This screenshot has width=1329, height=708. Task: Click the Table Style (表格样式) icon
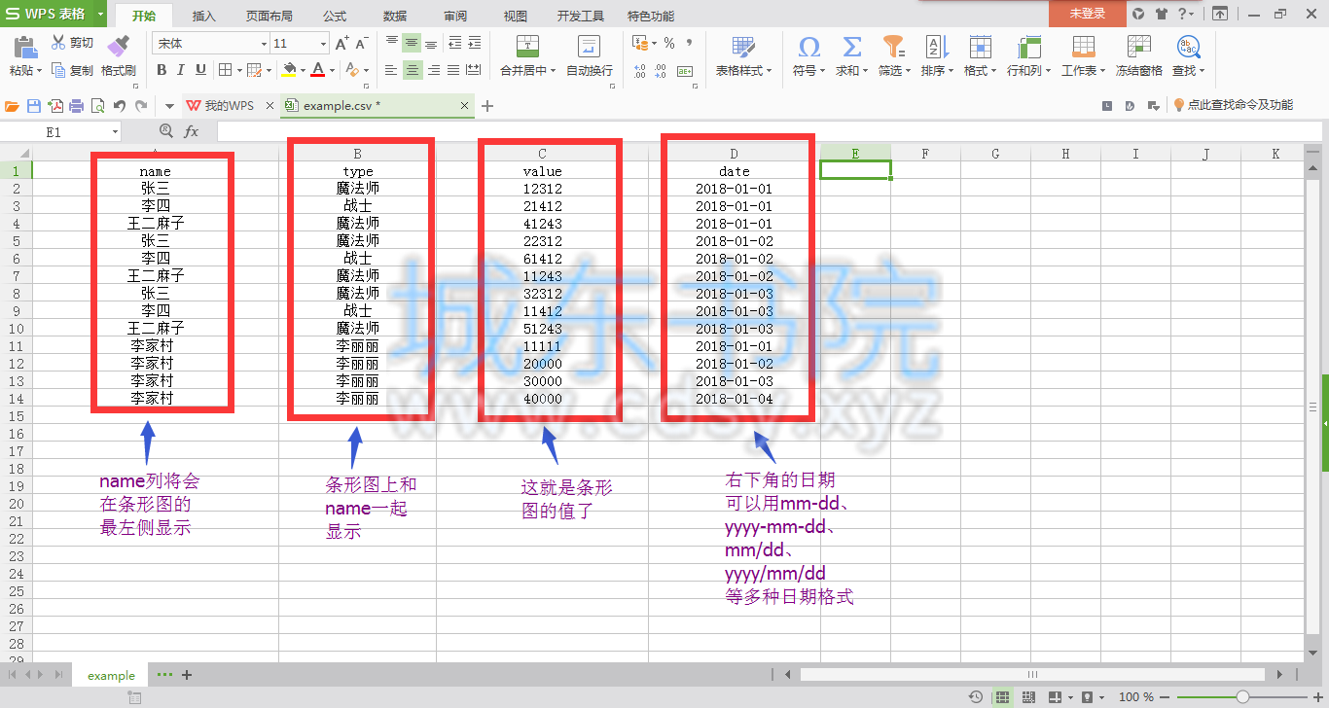[x=743, y=47]
